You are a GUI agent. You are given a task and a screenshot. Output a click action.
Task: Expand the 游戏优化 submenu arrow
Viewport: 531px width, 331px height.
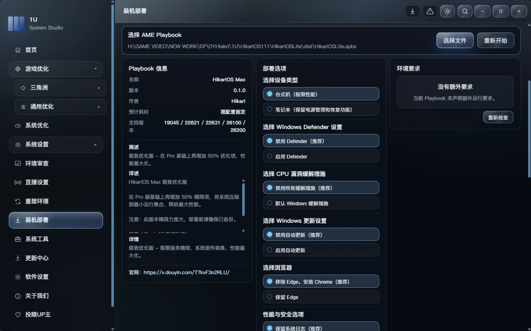click(96, 69)
